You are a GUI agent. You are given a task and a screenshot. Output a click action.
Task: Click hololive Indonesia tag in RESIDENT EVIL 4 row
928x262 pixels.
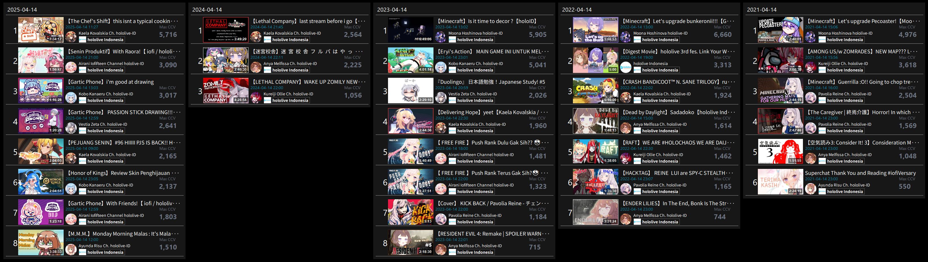472,252
